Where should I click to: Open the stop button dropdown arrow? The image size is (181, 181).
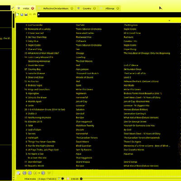39,173
